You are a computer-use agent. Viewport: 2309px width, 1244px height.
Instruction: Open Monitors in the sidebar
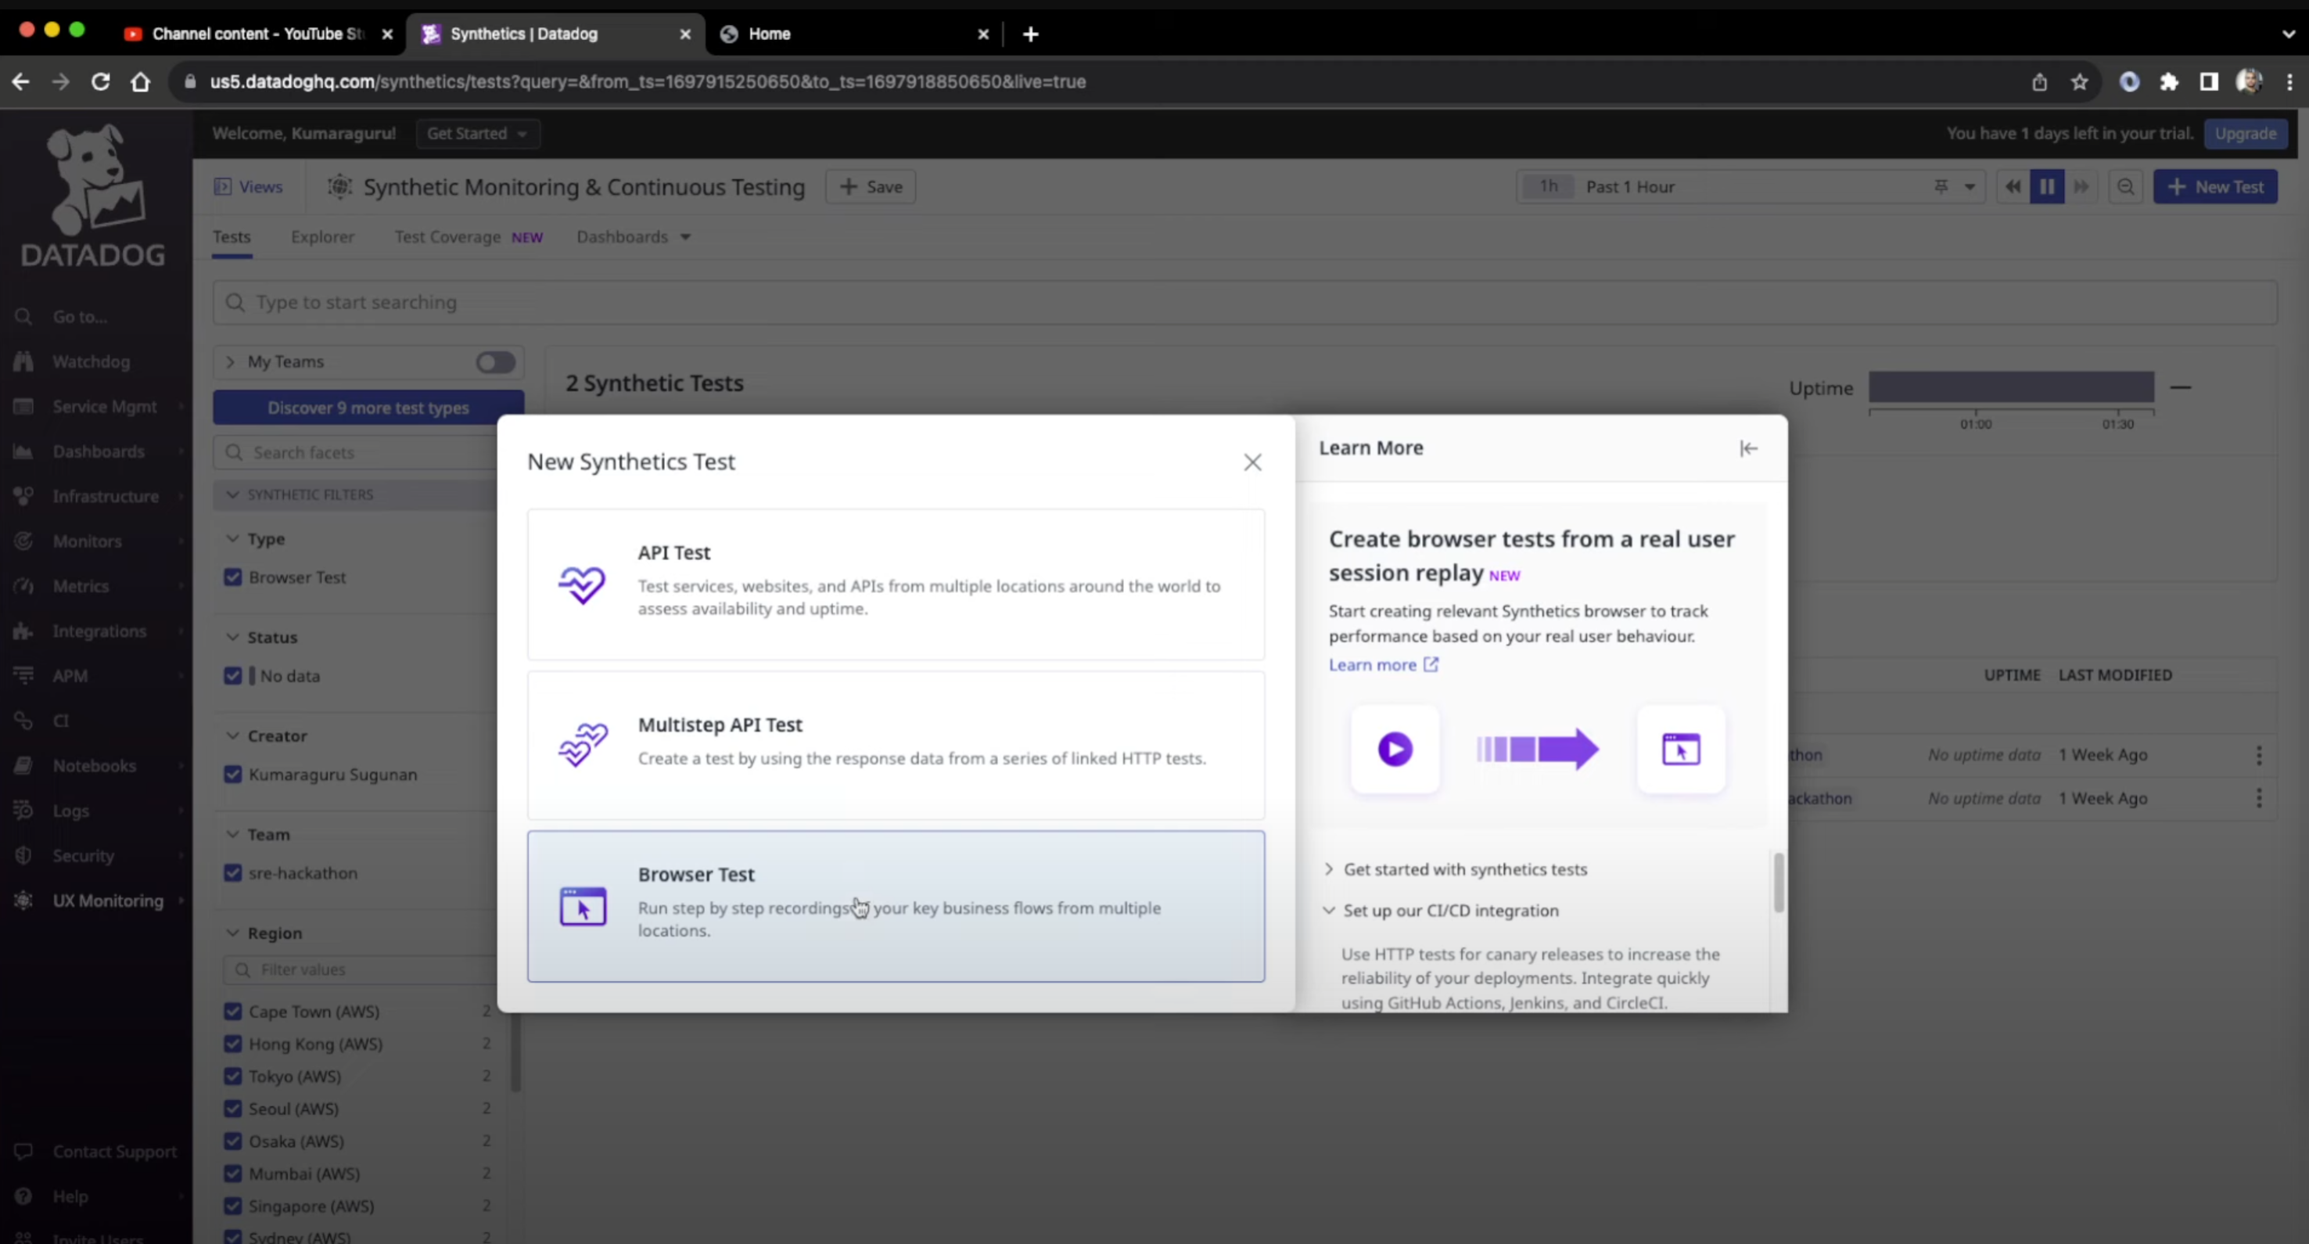[x=86, y=541]
